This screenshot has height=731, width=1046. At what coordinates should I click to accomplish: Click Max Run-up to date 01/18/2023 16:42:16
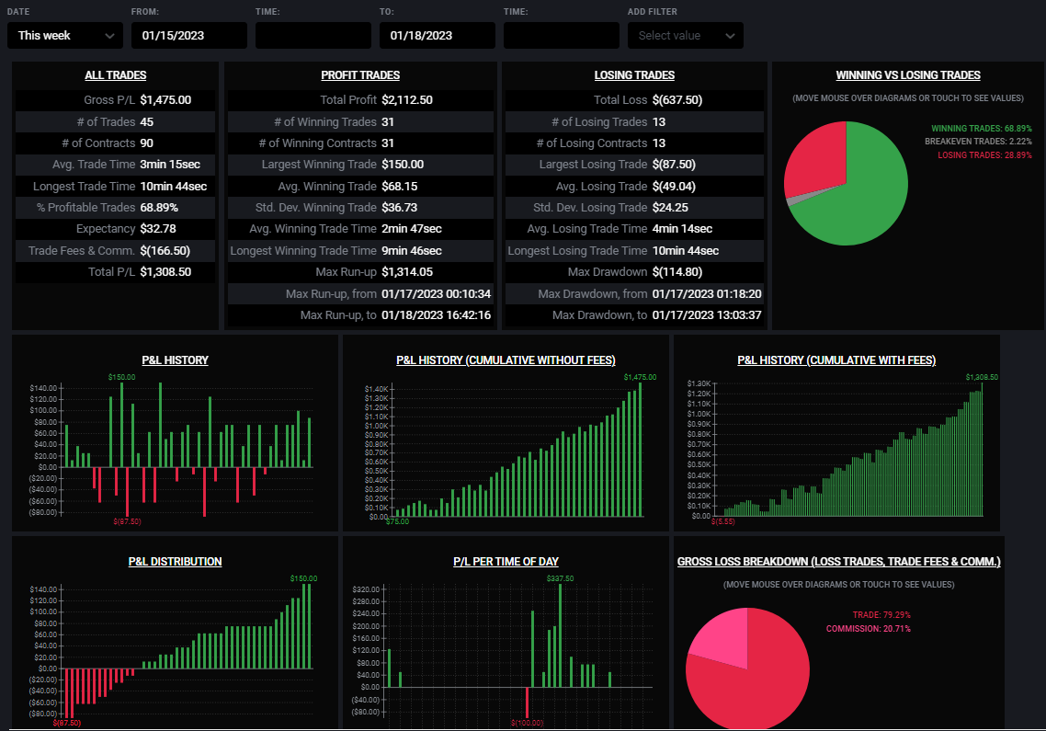pos(437,315)
